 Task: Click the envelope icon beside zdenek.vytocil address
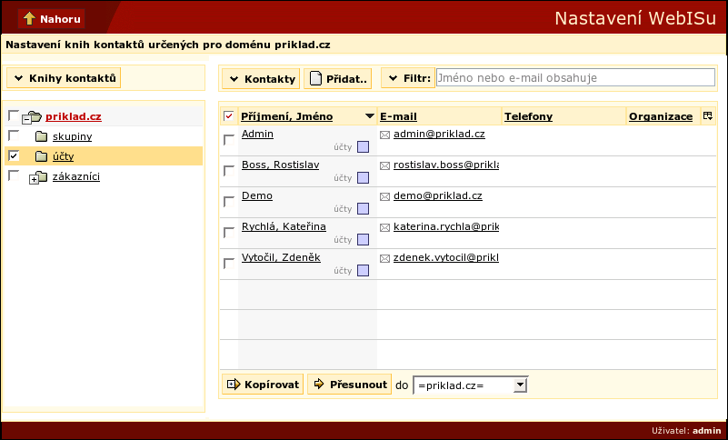tap(384, 258)
